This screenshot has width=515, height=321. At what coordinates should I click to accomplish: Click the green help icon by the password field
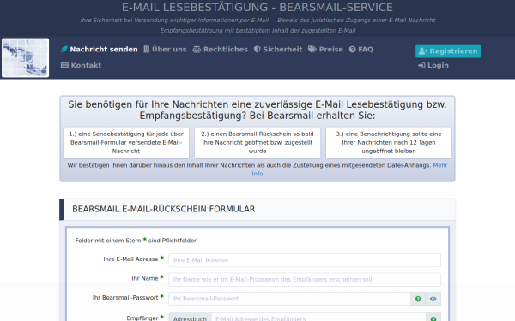418,299
